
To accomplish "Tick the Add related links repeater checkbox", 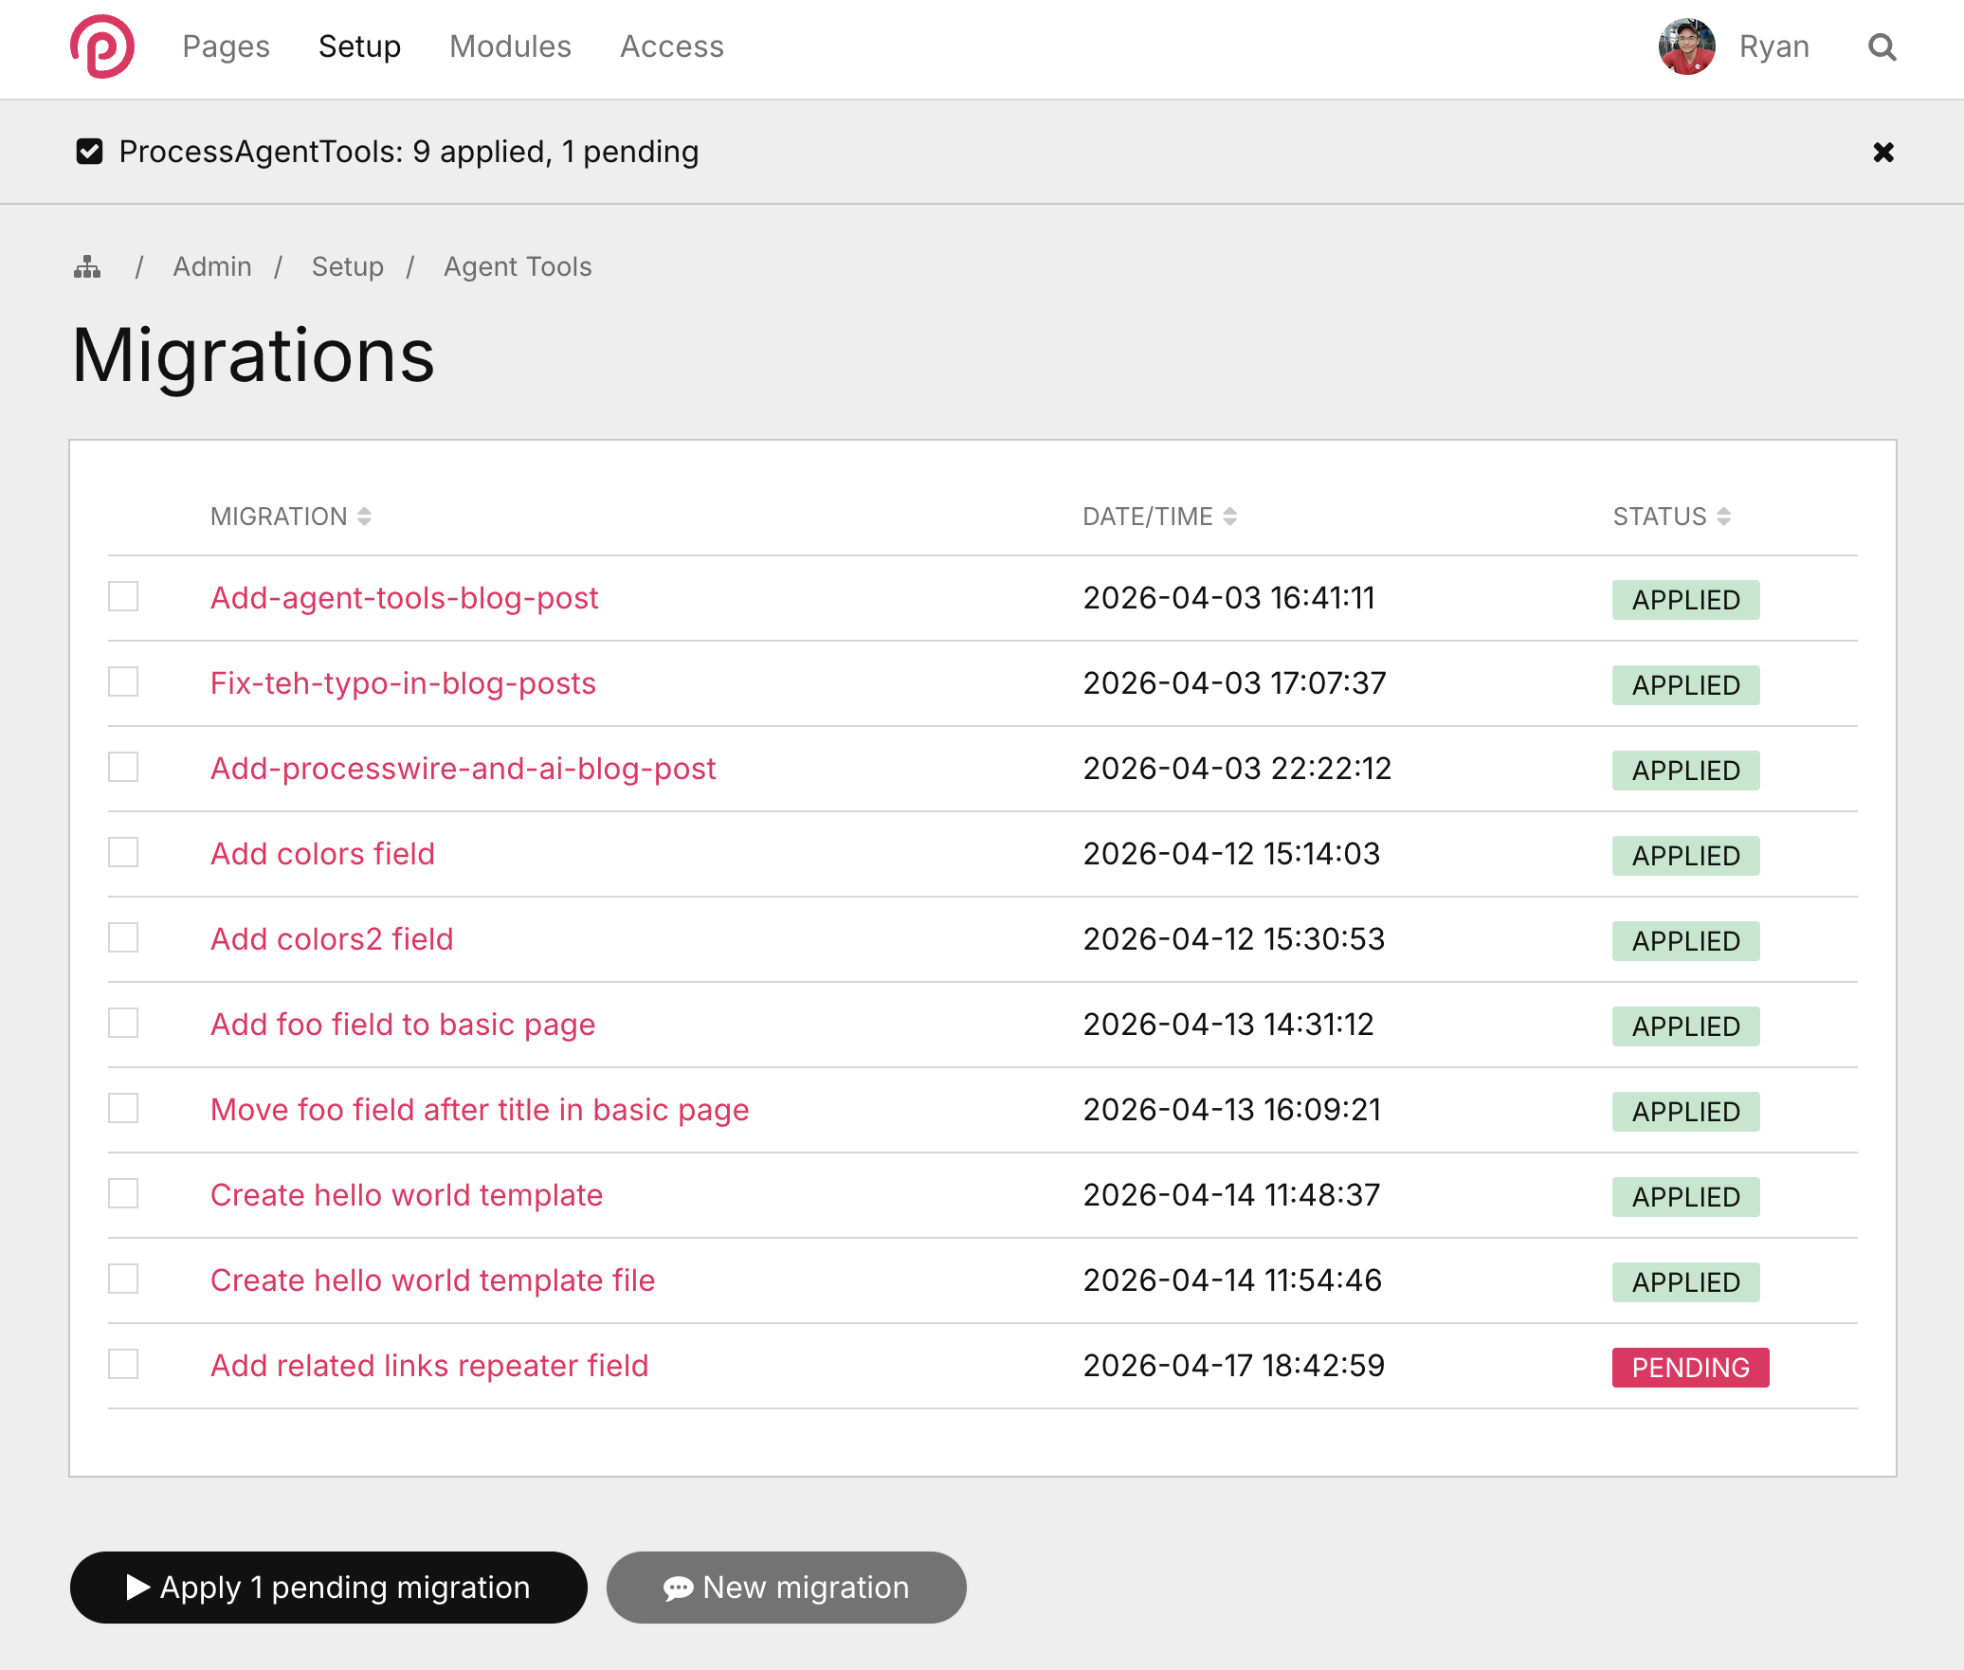I will pos(123,1365).
